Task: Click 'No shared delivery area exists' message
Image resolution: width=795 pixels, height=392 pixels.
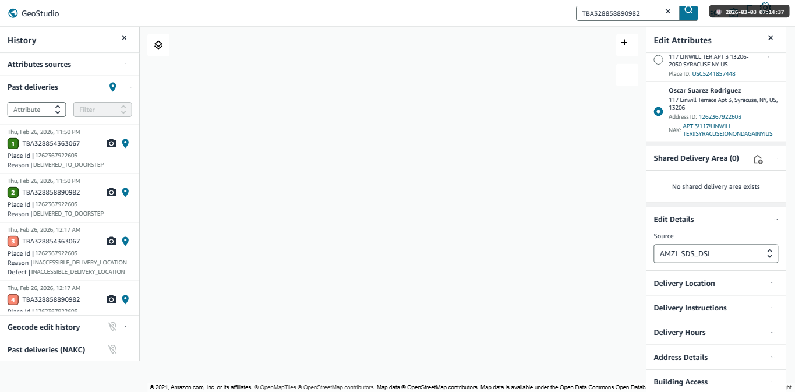Action: tap(716, 186)
